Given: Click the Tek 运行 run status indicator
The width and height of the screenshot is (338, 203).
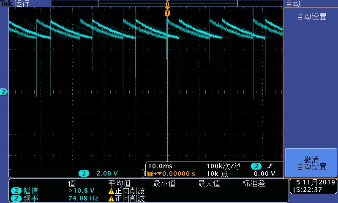Looking at the screenshot, I should (x=15, y=3).
